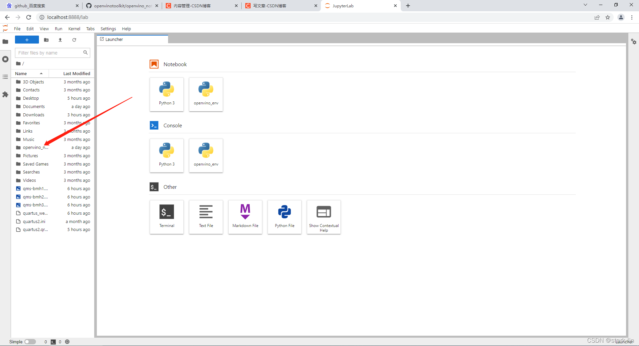Open the Settings menu

(108, 29)
